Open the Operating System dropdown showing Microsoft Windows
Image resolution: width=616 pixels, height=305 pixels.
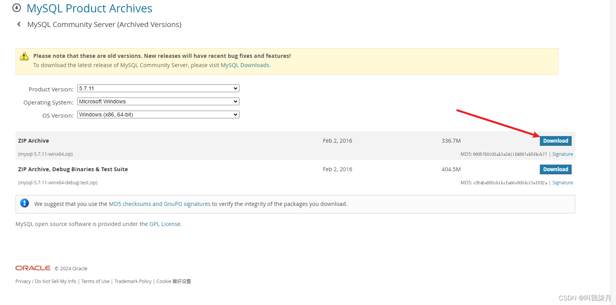click(158, 101)
